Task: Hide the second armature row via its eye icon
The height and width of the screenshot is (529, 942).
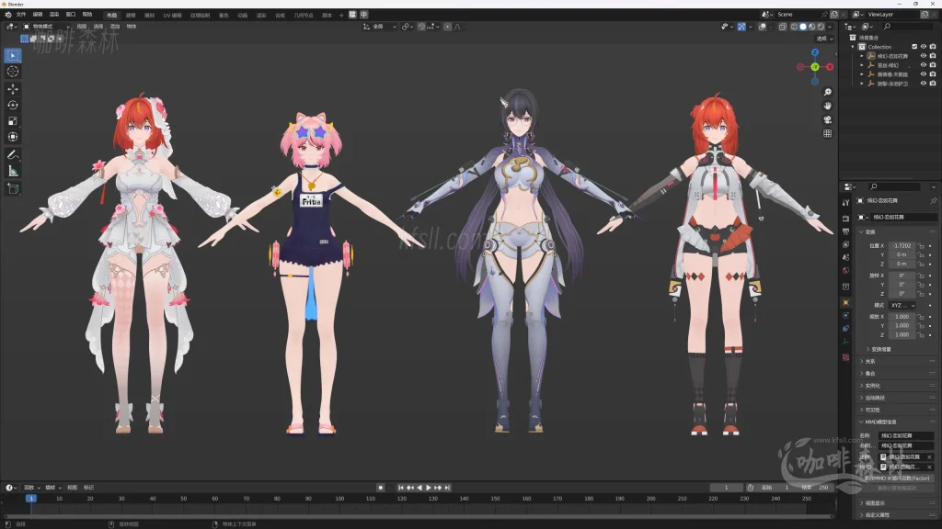Action: click(924, 65)
